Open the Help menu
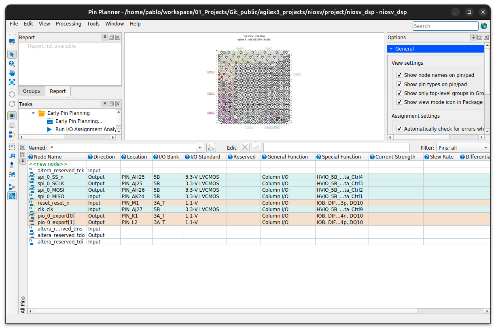The image size is (496, 330). point(135,24)
